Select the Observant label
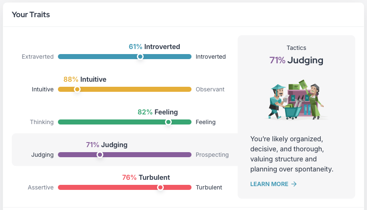367x210 pixels. coord(210,89)
